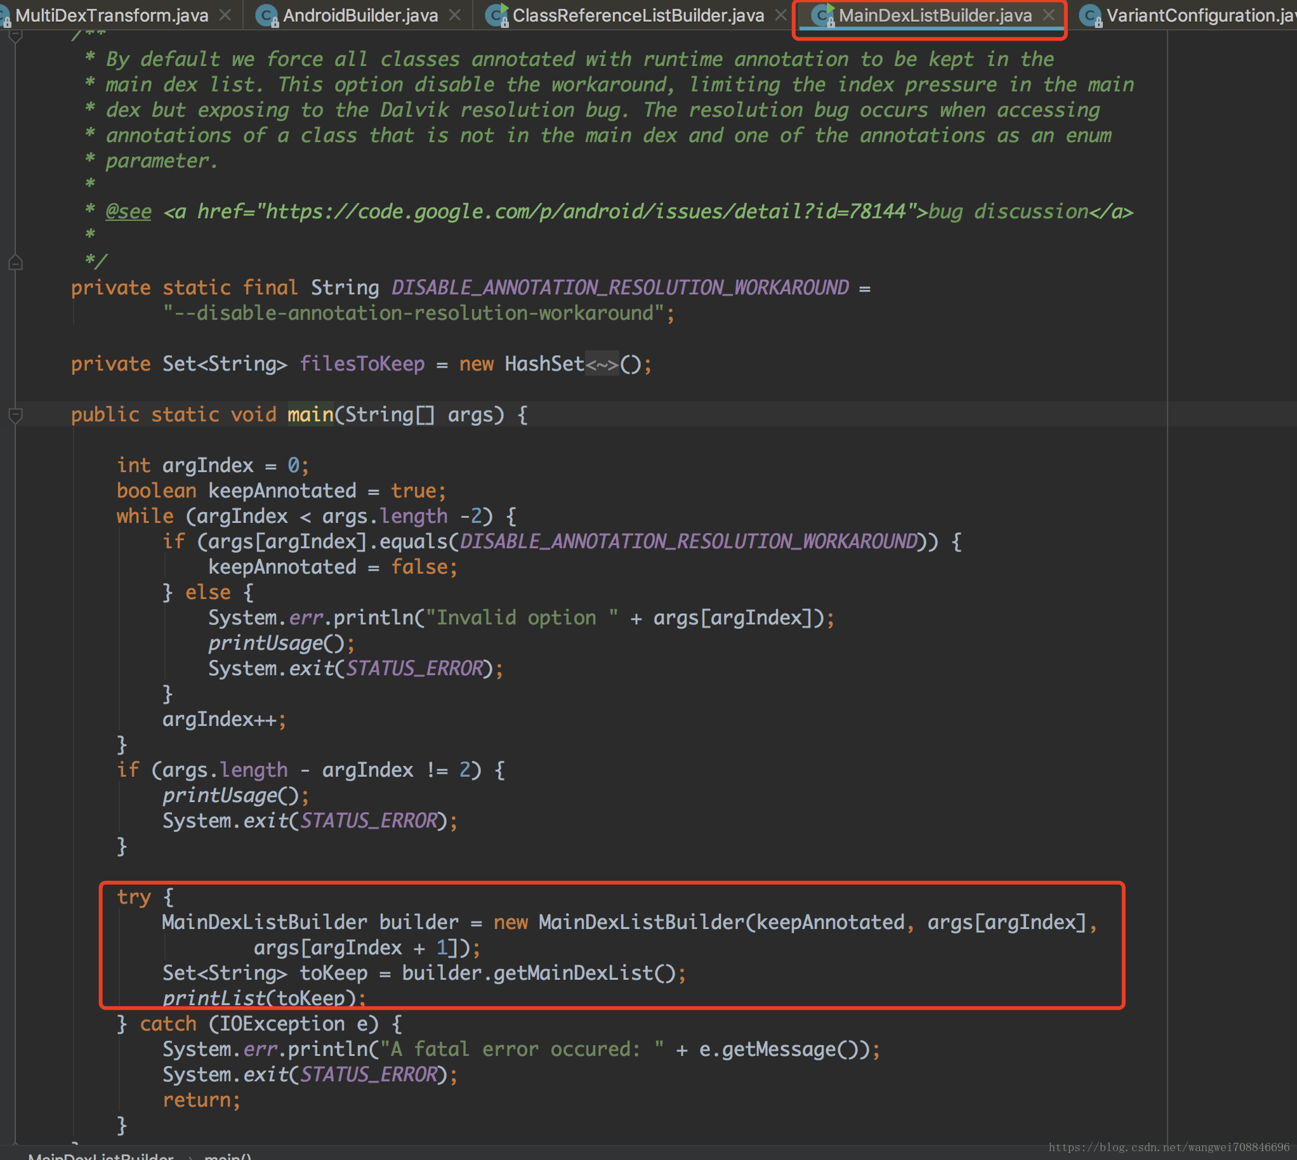Click the return statement in the catch block
1297x1160 pixels.
(x=201, y=1101)
